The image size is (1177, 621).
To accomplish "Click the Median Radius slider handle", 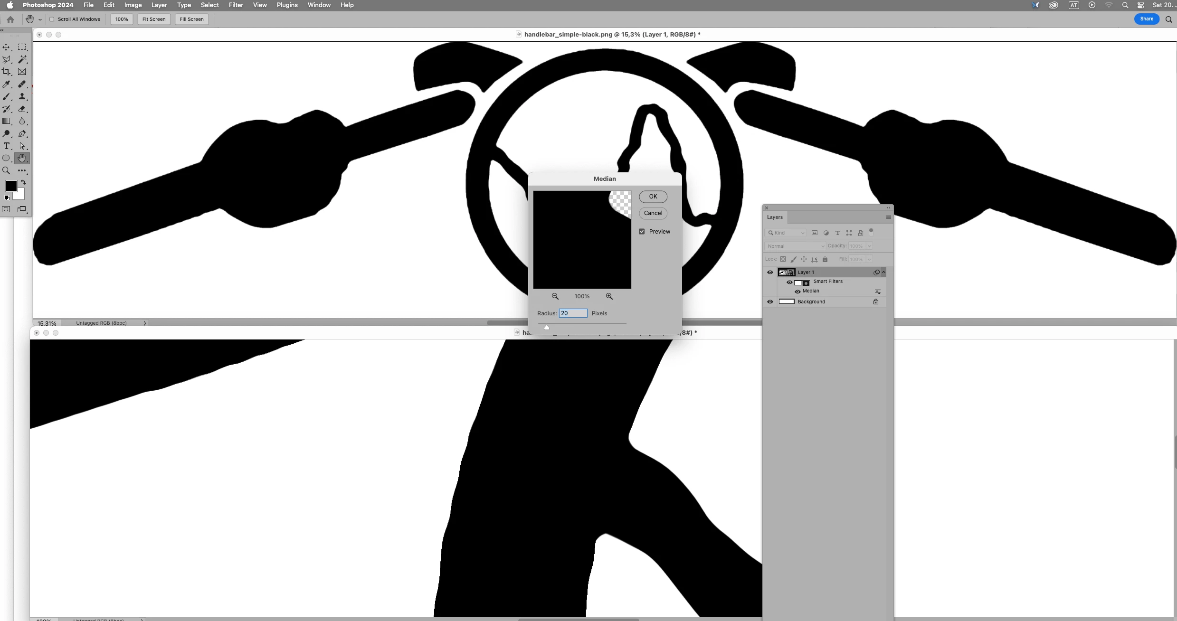I will (547, 327).
